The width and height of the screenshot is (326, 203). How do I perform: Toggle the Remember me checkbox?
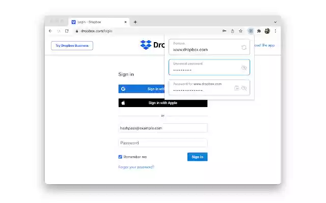[120, 157]
